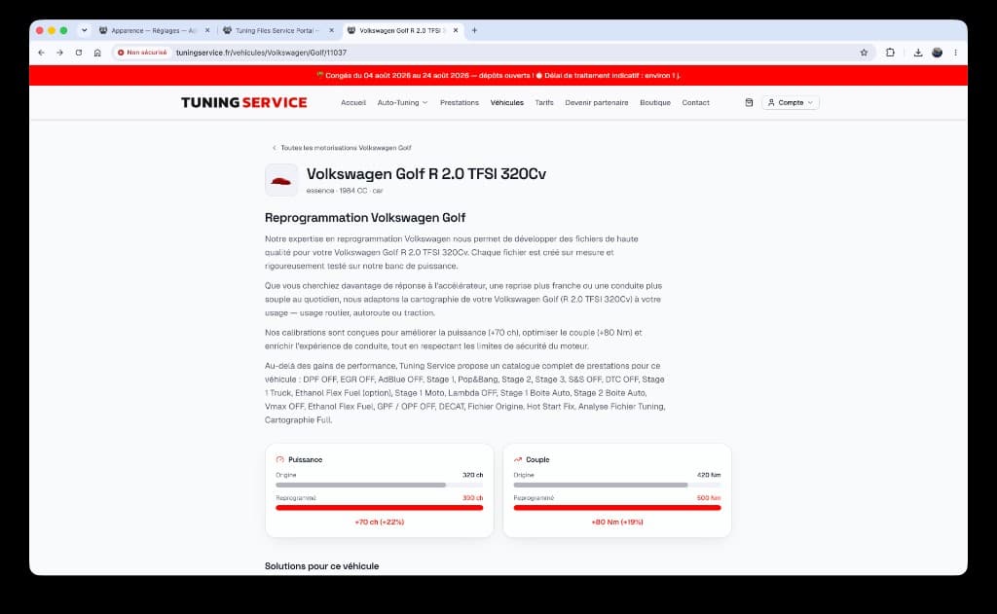
Task: Open the Compte account dropdown
Action: point(791,102)
